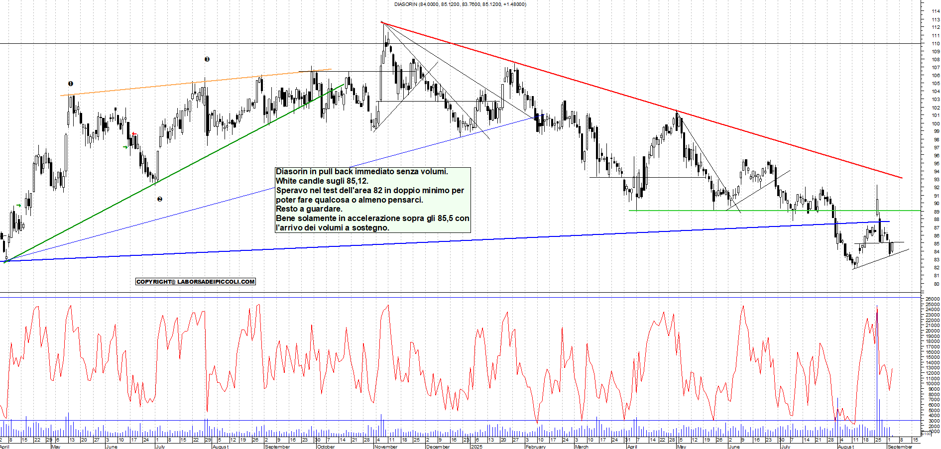Click the circled number 2 wave marker

click(160, 199)
